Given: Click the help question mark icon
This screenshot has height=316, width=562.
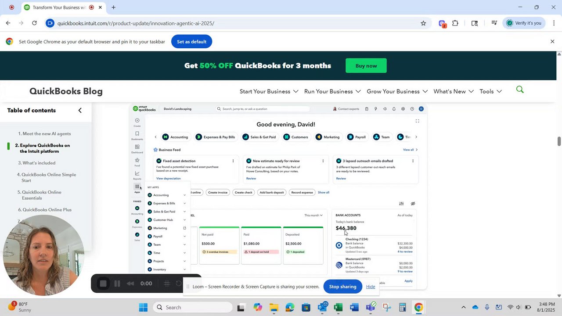Looking at the screenshot, I should click(x=412, y=109).
